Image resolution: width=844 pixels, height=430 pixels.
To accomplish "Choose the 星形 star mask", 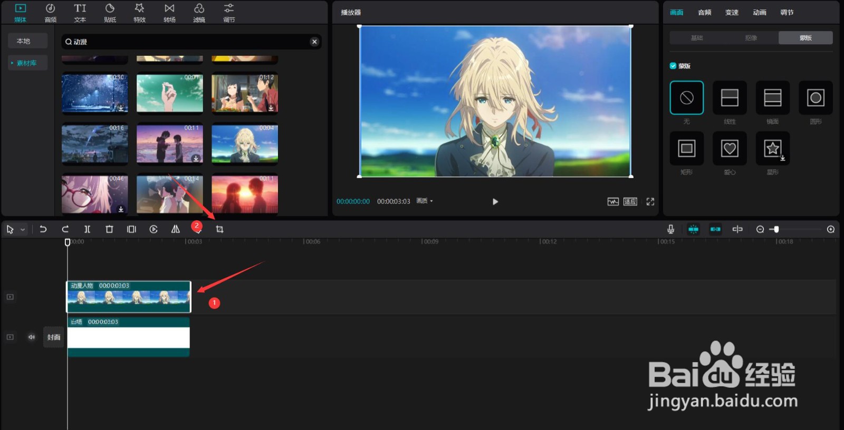I will 773,148.
